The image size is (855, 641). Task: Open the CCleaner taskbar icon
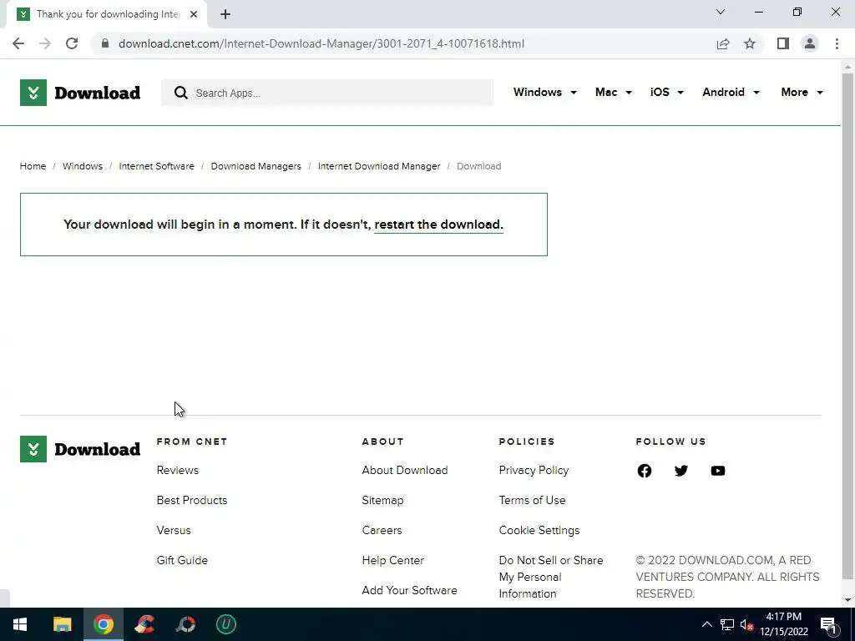[x=144, y=624]
